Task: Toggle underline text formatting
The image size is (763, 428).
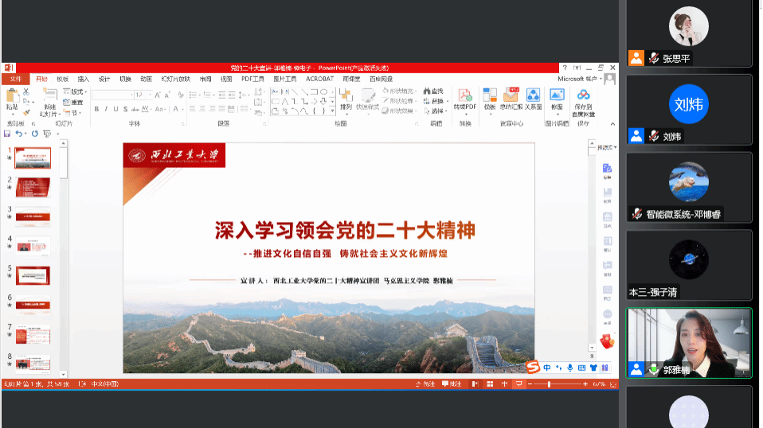Action: coord(115,109)
